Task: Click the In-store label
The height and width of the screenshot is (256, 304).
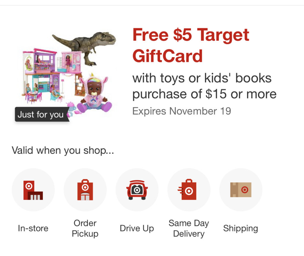Action: tap(33, 228)
